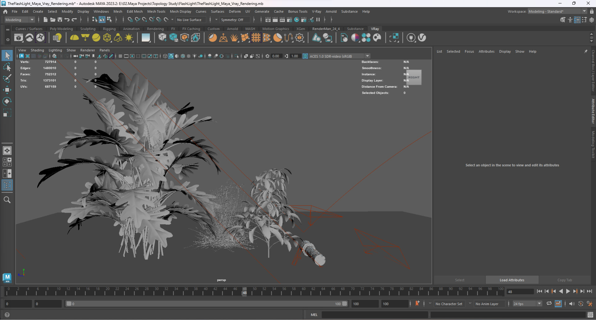Click the Save scene icon
Image resolution: width=596 pixels, height=320 pixels.
tap(60, 20)
